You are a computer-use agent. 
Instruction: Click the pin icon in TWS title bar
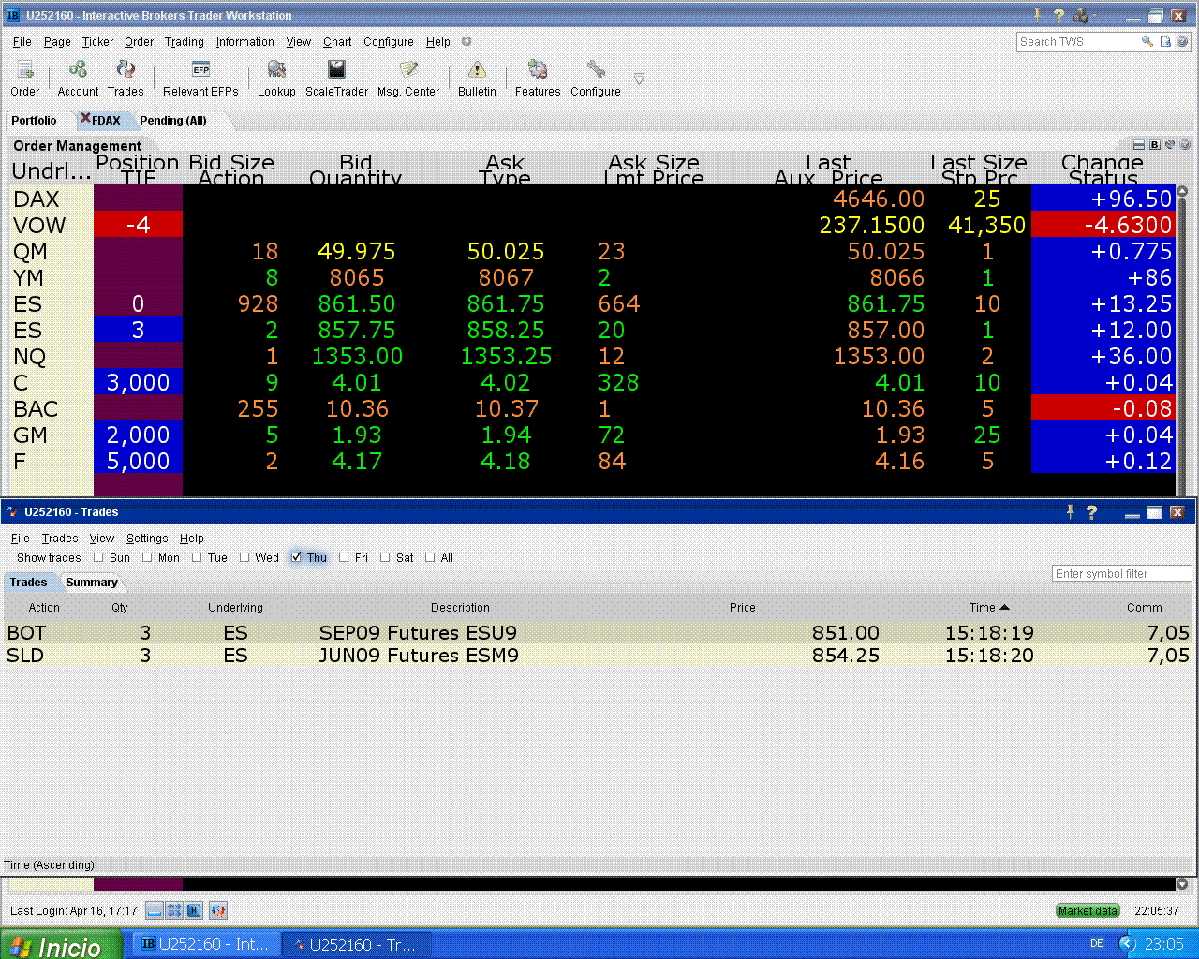(x=1037, y=15)
